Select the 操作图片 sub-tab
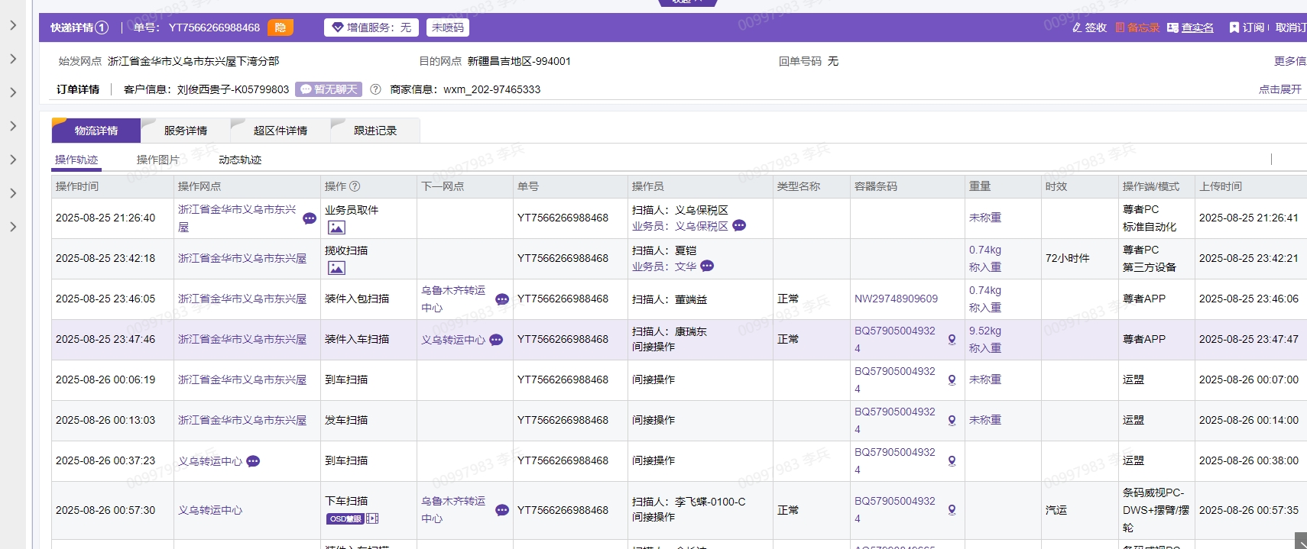Image resolution: width=1307 pixels, height=549 pixels. click(x=157, y=160)
